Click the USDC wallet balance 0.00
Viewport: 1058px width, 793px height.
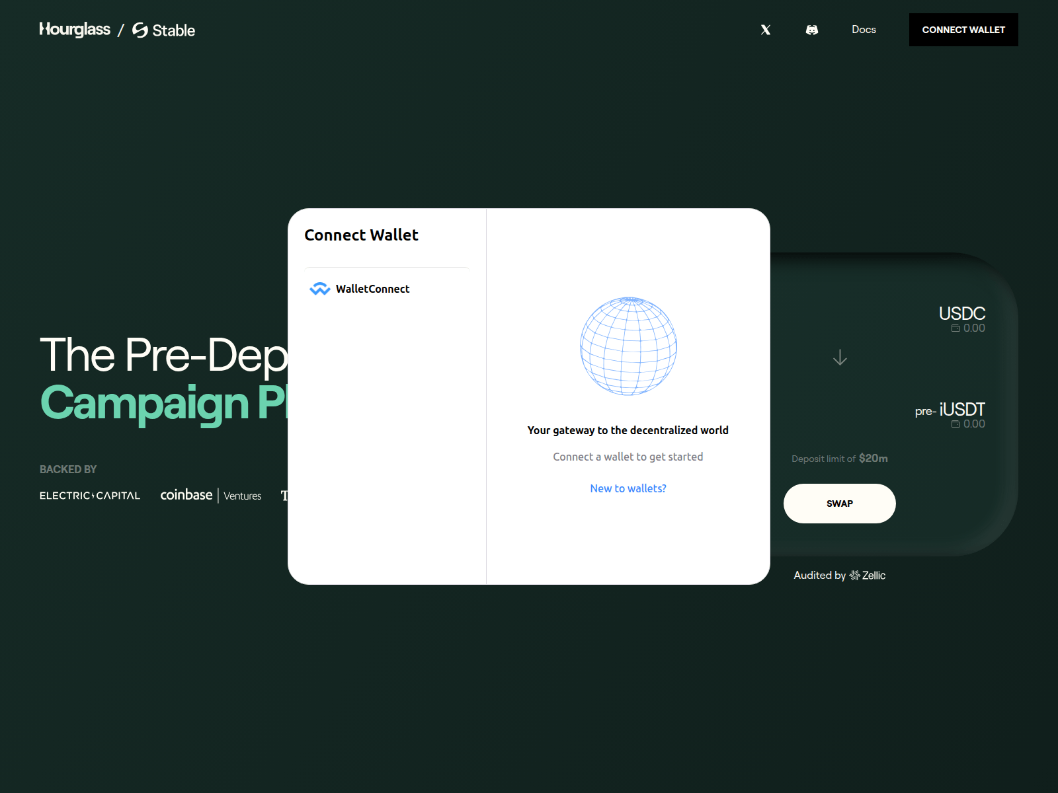(x=968, y=328)
